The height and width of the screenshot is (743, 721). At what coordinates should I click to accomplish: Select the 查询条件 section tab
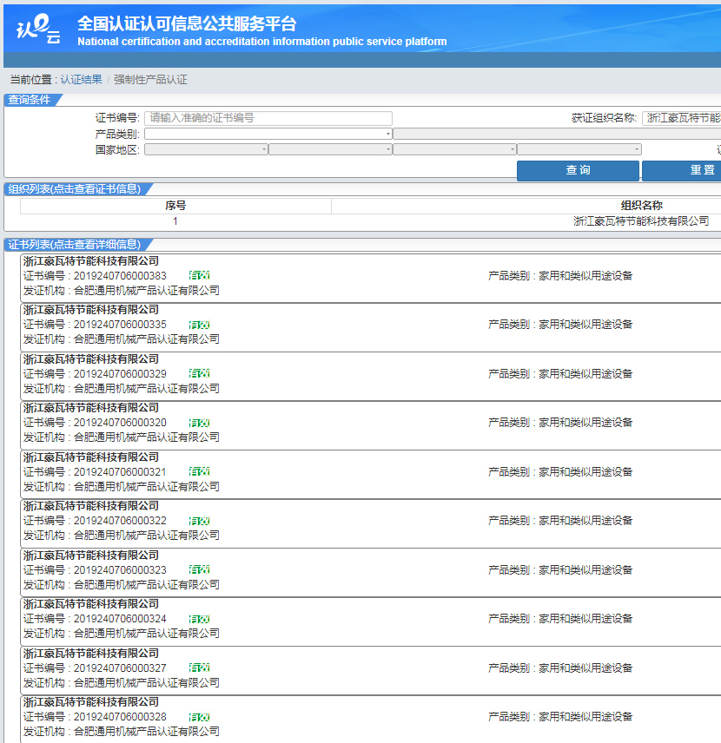(x=32, y=100)
